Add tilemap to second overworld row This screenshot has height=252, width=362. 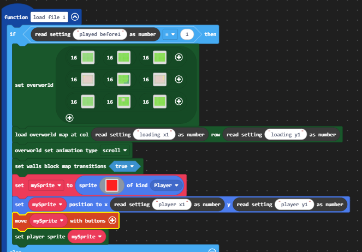click(179, 79)
